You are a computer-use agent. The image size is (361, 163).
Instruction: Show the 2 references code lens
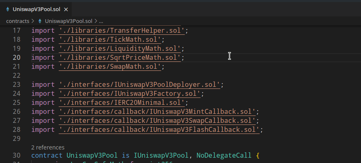[x=48, y=147]
